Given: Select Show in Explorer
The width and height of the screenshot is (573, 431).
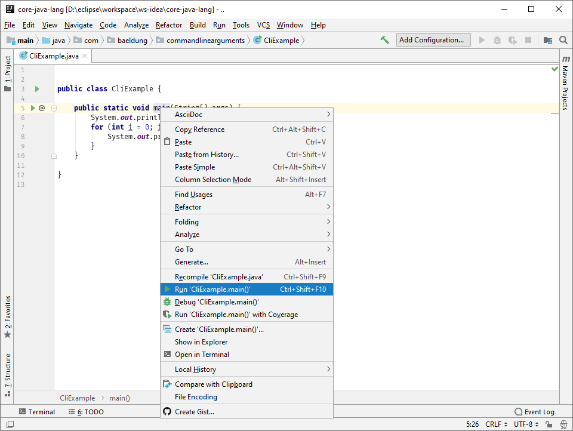Looking at the screenshot, I should pyautogui.click(x=247, y=342).
